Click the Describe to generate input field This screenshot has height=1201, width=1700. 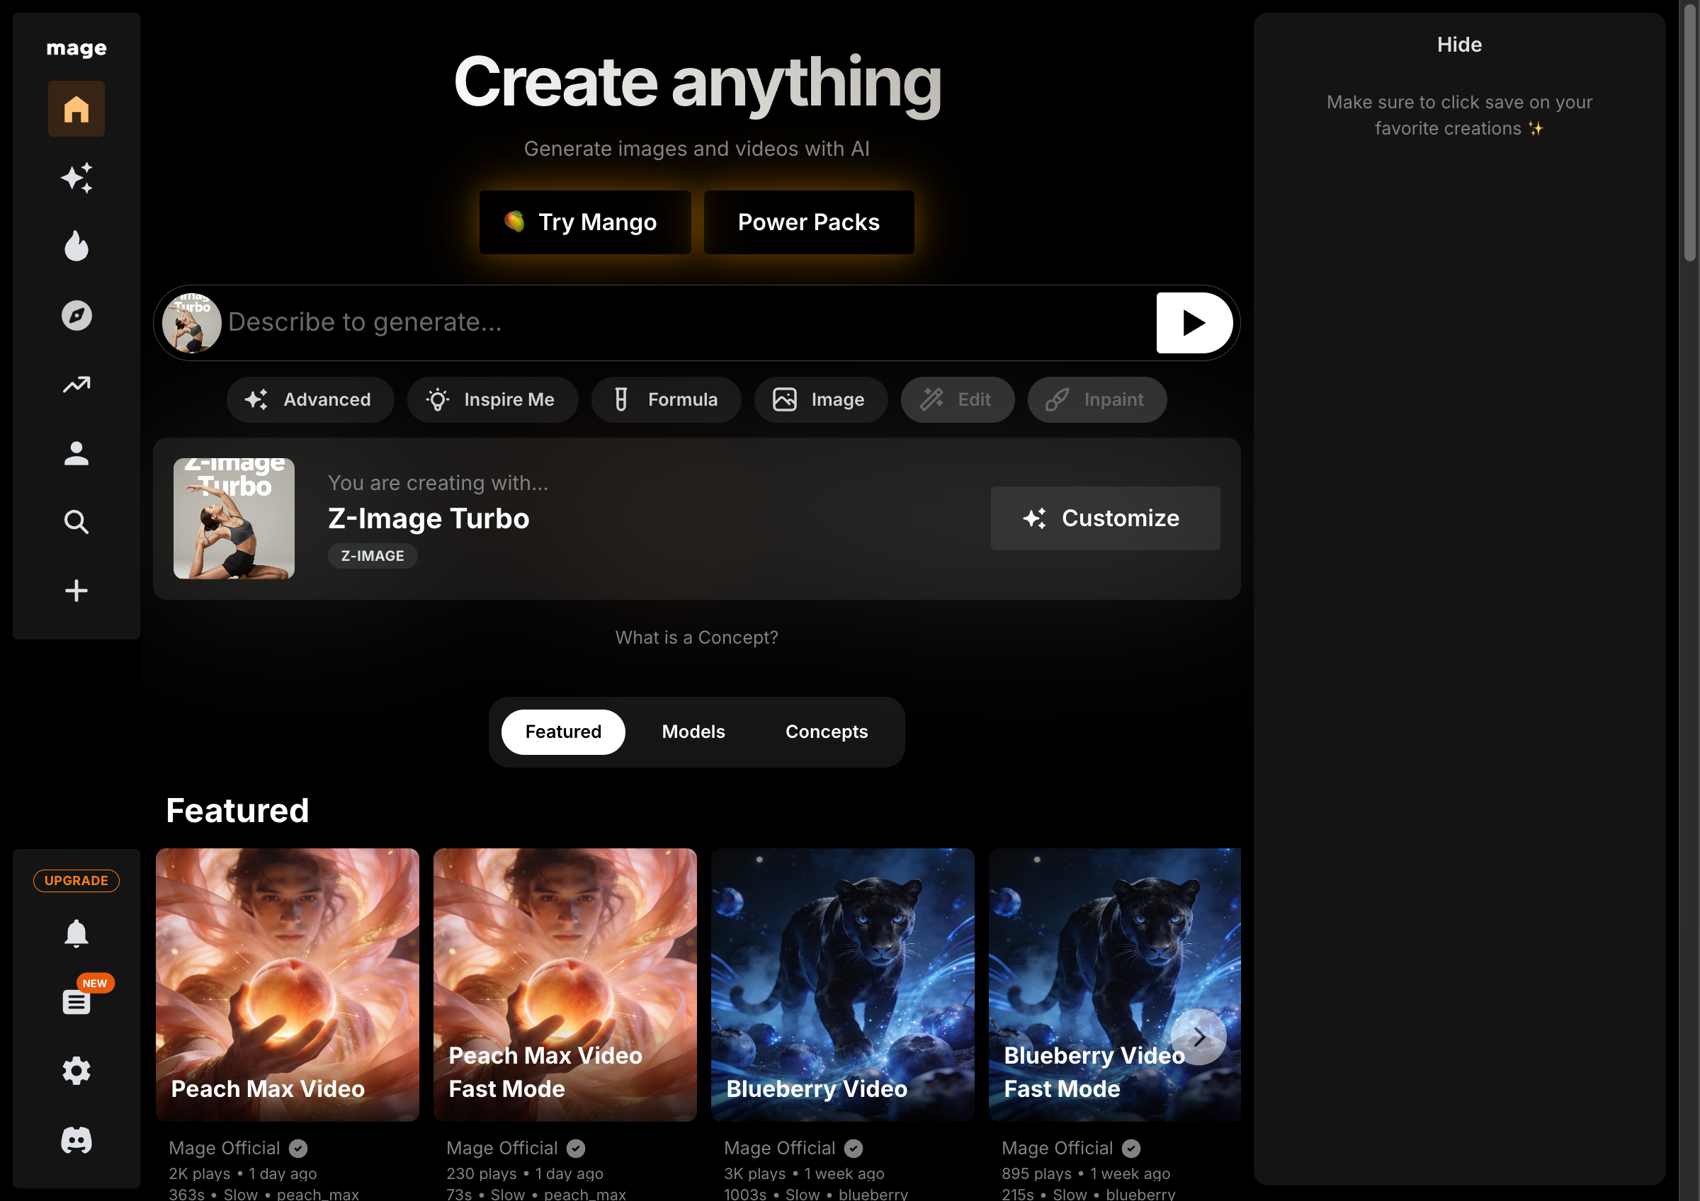[x=667, y=323]
